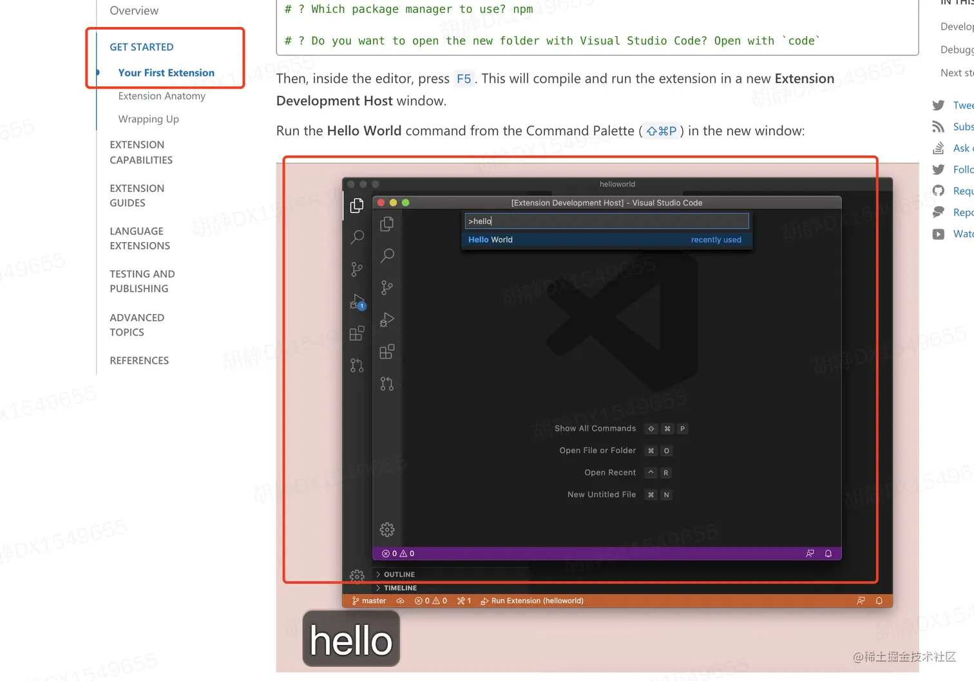Open Explorer icon in outer helloworld window
The image size is (974, 681).
point(357,205)
